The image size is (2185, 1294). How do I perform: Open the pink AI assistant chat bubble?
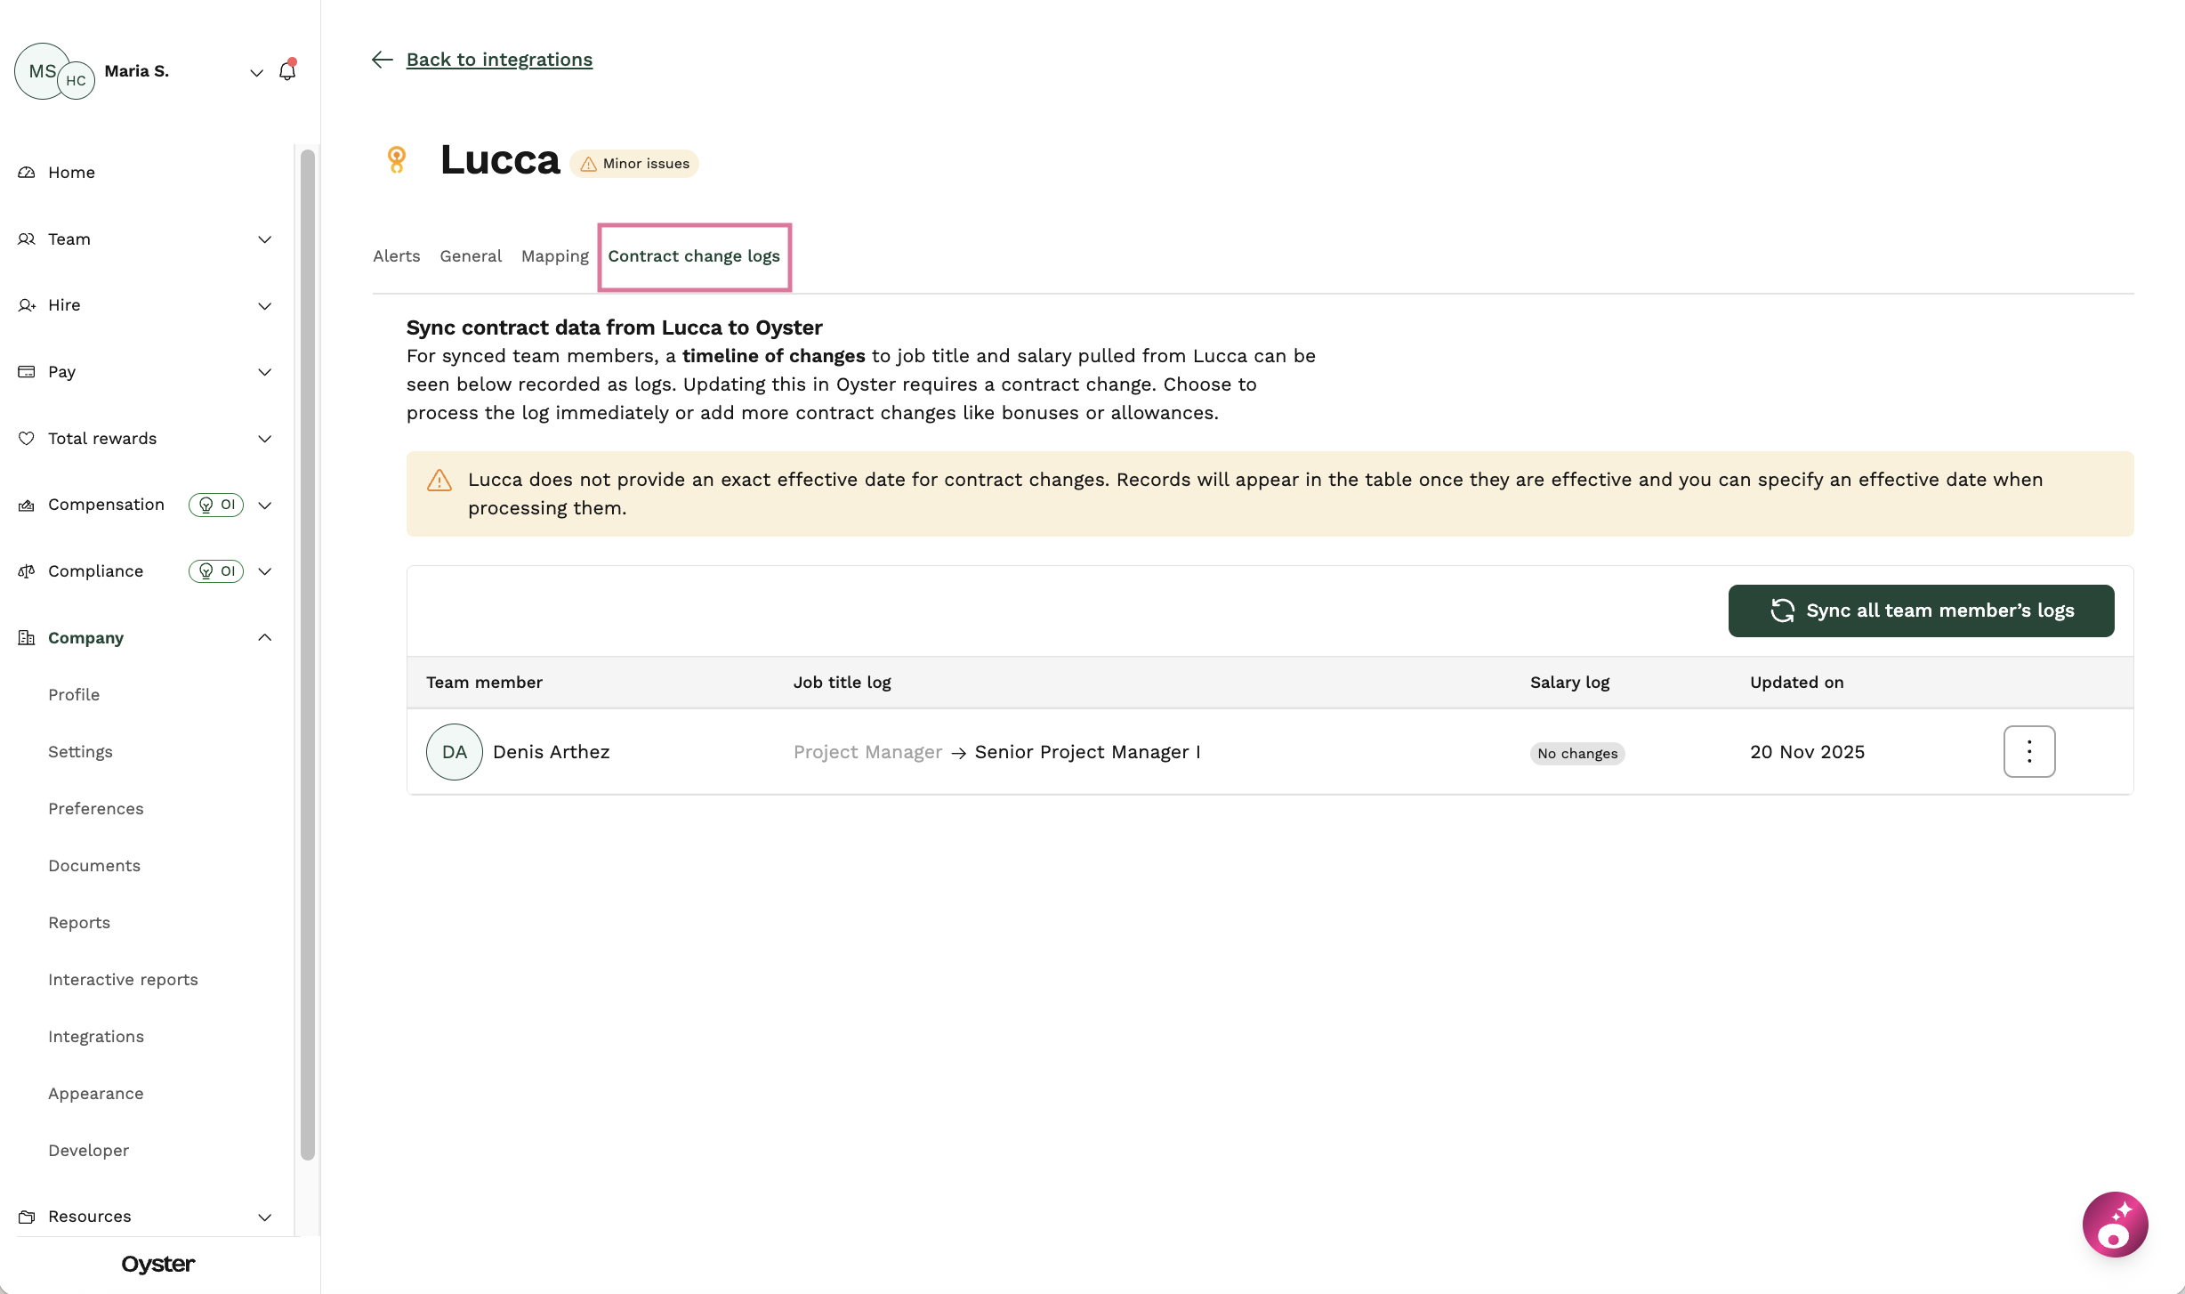click(2115, 1225)
